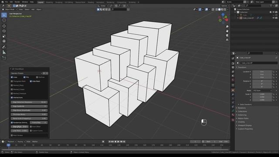Uncheck the Lines checkbox
Screen dimensions: 279x157
pyautogui.click(x=12, y=77)
